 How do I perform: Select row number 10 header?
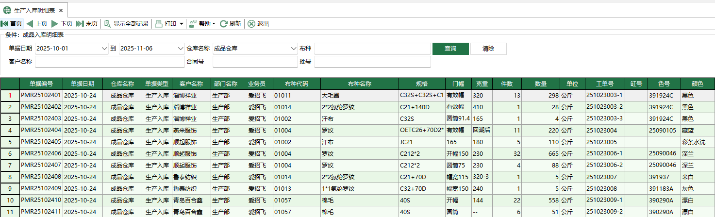click(10, 200)
